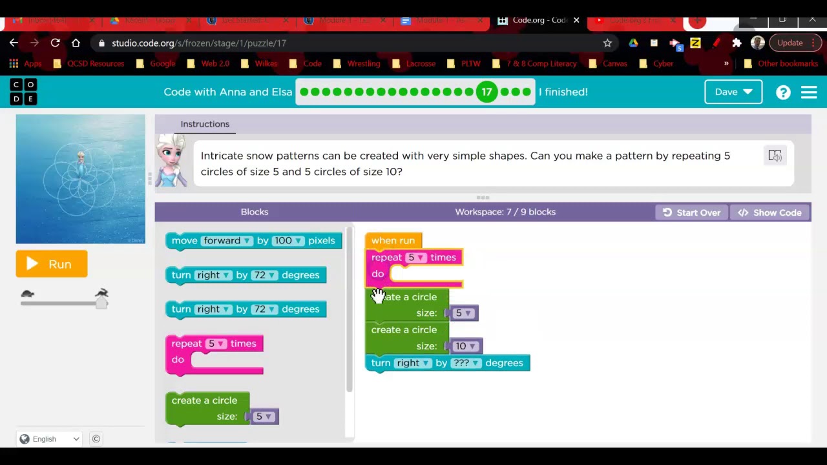827x465 pixels.
Task: Open the Canvas bookmark folder
Action: pyautogui.click(x=608, y=63)
